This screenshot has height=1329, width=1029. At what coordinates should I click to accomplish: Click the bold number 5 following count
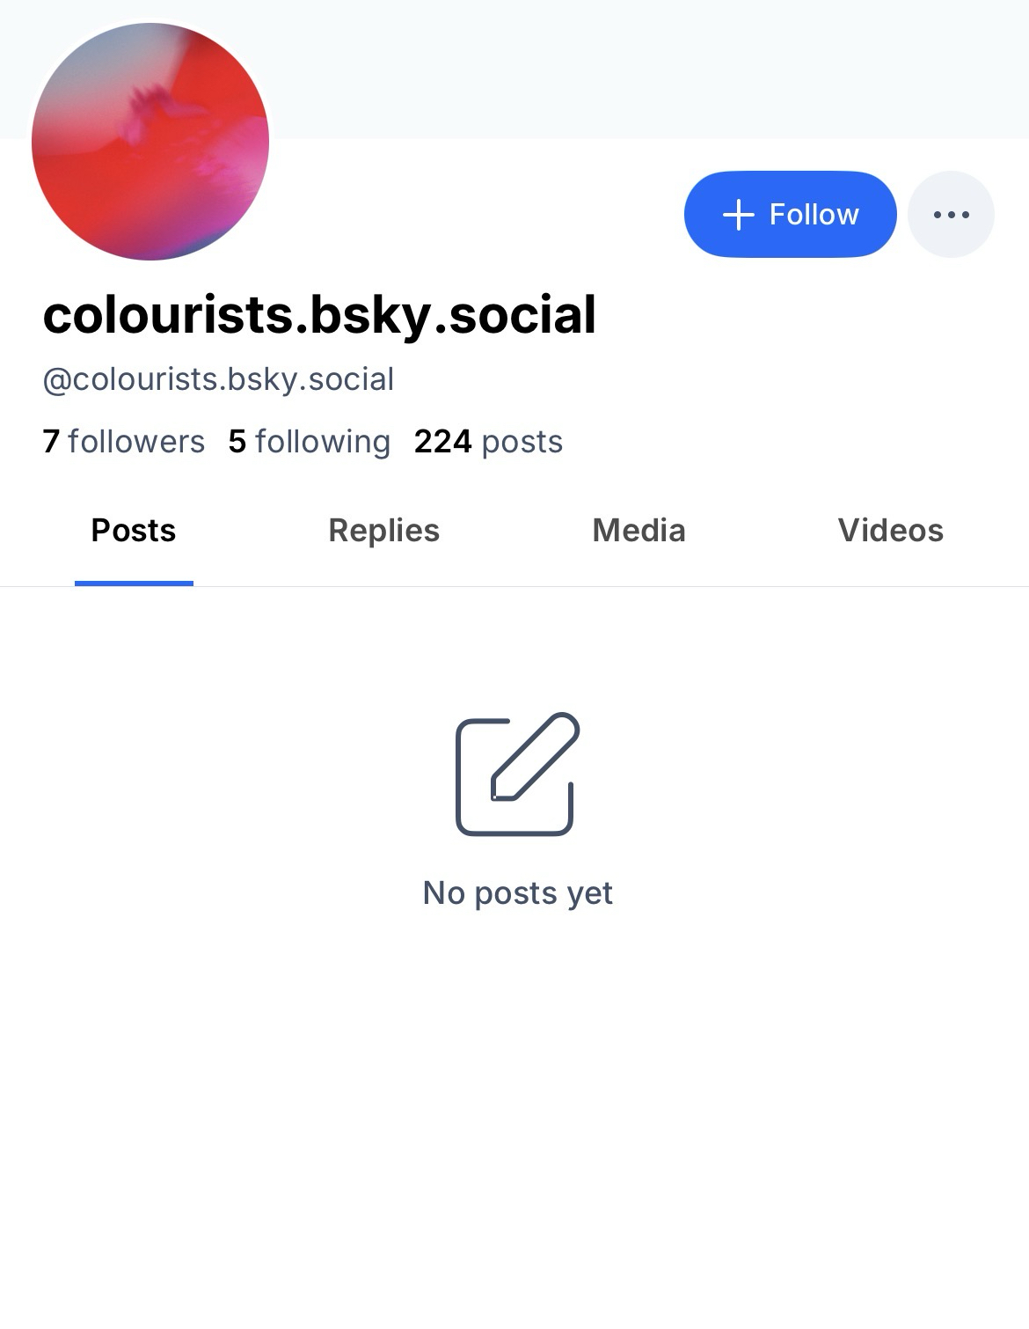tap(237, 442)
